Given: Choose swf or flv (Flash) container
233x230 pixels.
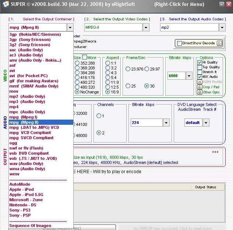Looking at the screenshot, I should pos(41,148).
